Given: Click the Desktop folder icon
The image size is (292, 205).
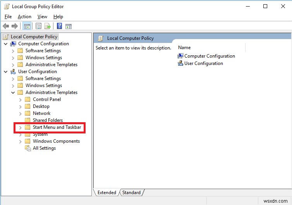Looking at the screenshot, I should pos(27,106).
